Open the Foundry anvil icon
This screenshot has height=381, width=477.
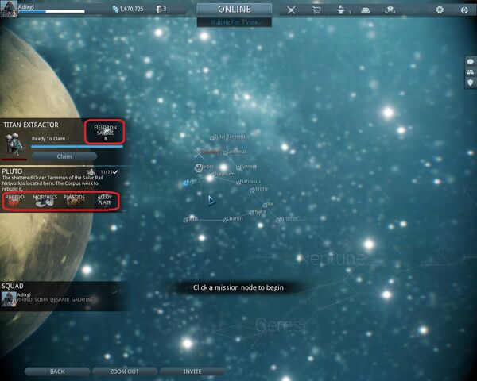click(x=342, y=10)
